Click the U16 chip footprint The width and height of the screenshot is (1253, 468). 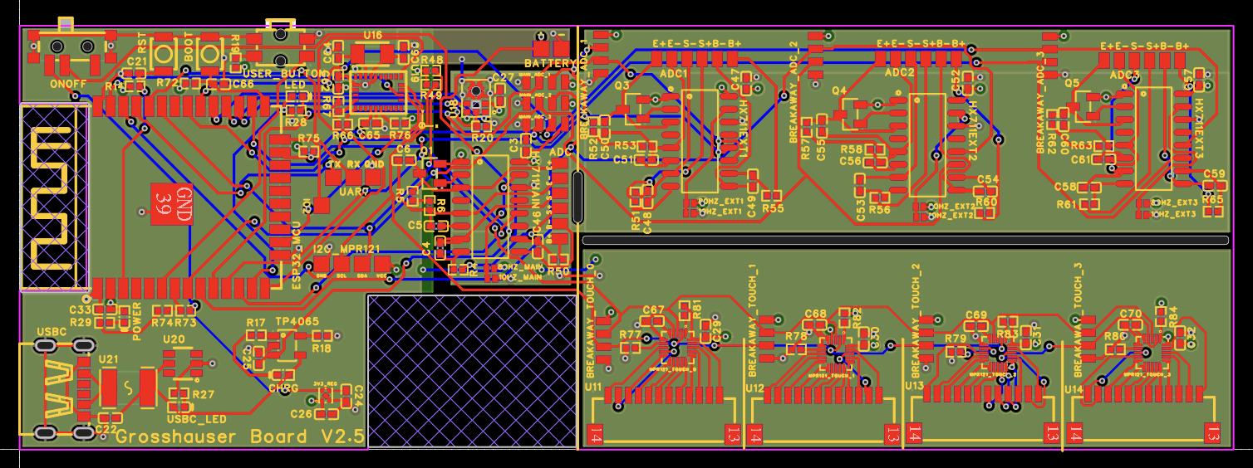(372, 54)
